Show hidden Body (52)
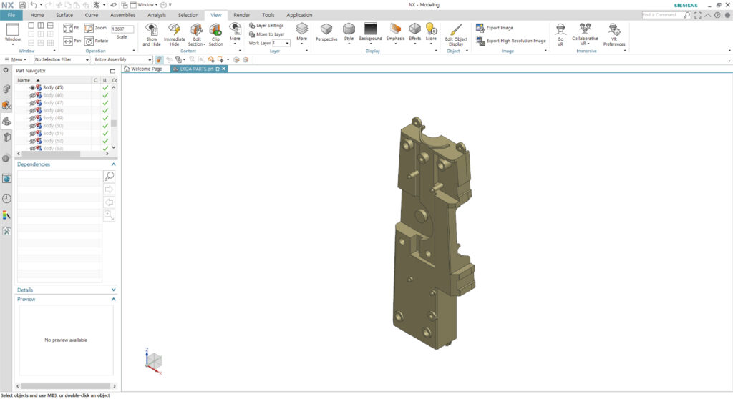 pos(33,141)
